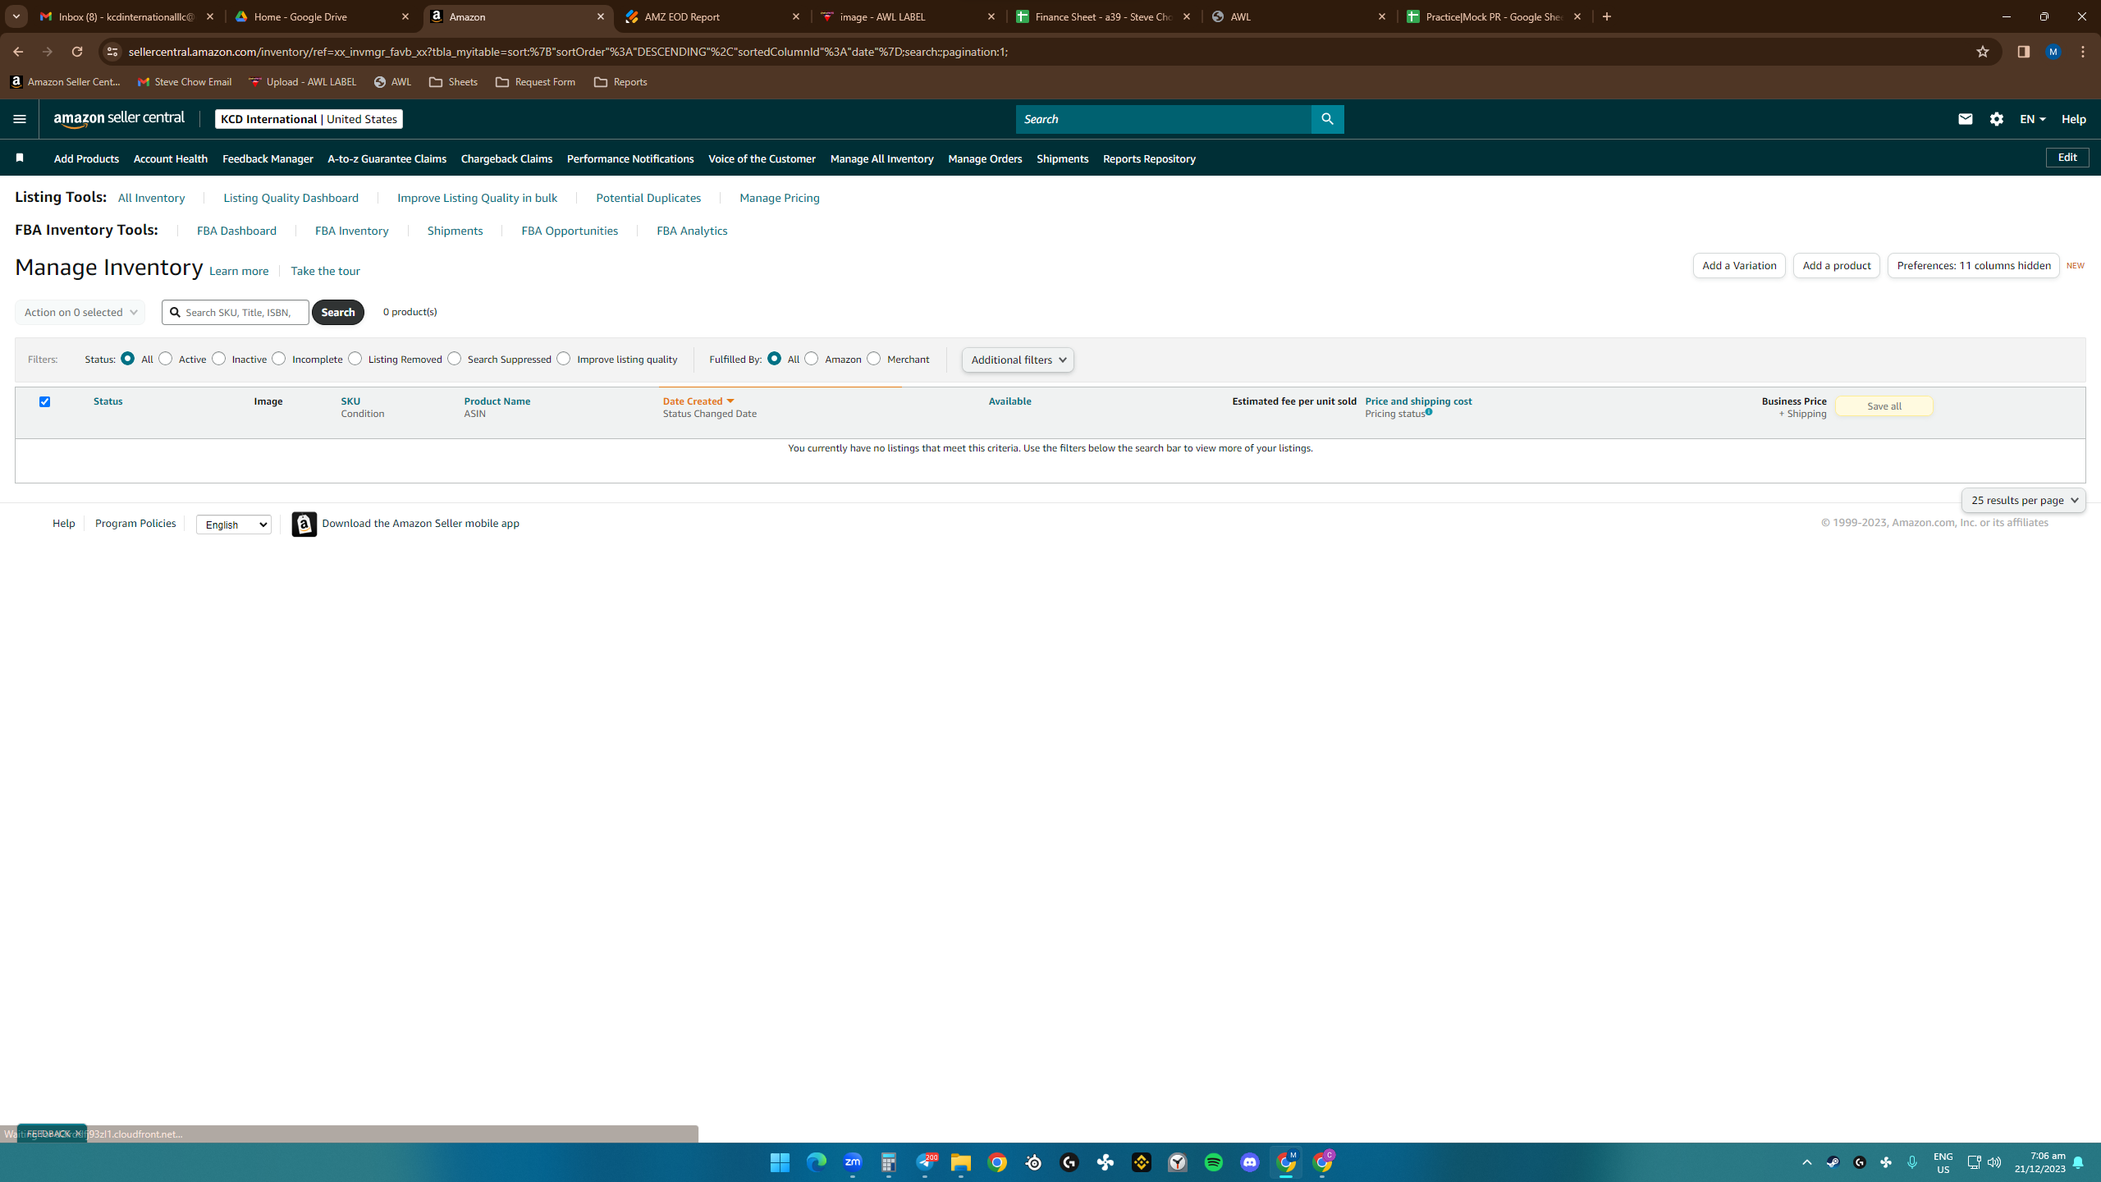Switch to AMZ EOD Report tab

coord(712,16)
